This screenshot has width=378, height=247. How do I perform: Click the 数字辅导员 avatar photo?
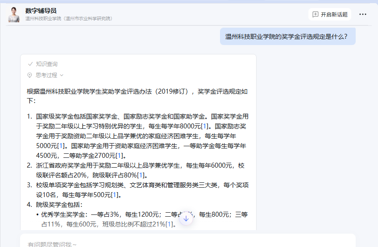tap(14, 15)
